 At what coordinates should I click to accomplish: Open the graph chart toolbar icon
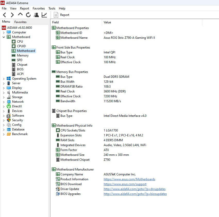coord(44,15)
